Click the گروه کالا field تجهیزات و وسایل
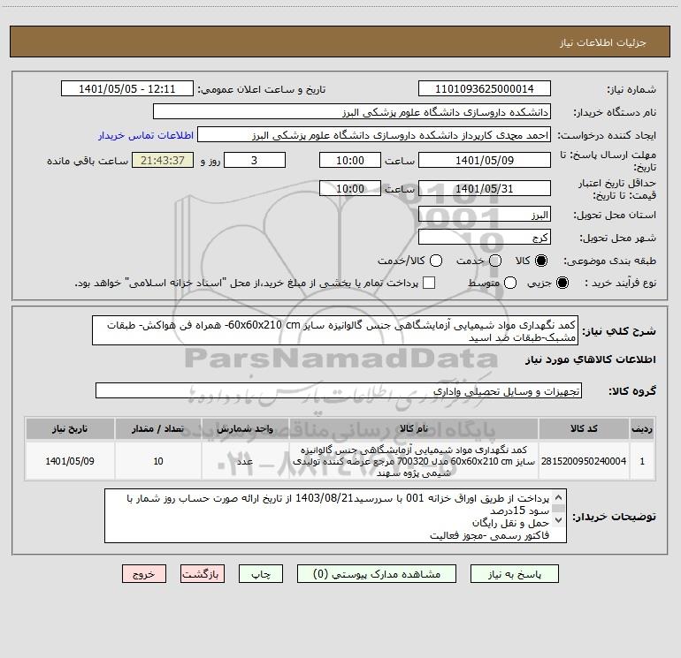 (x=339, y=390)
